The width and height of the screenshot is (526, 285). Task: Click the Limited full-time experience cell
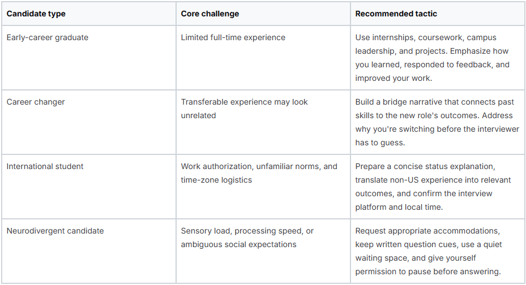pos(263,58)
